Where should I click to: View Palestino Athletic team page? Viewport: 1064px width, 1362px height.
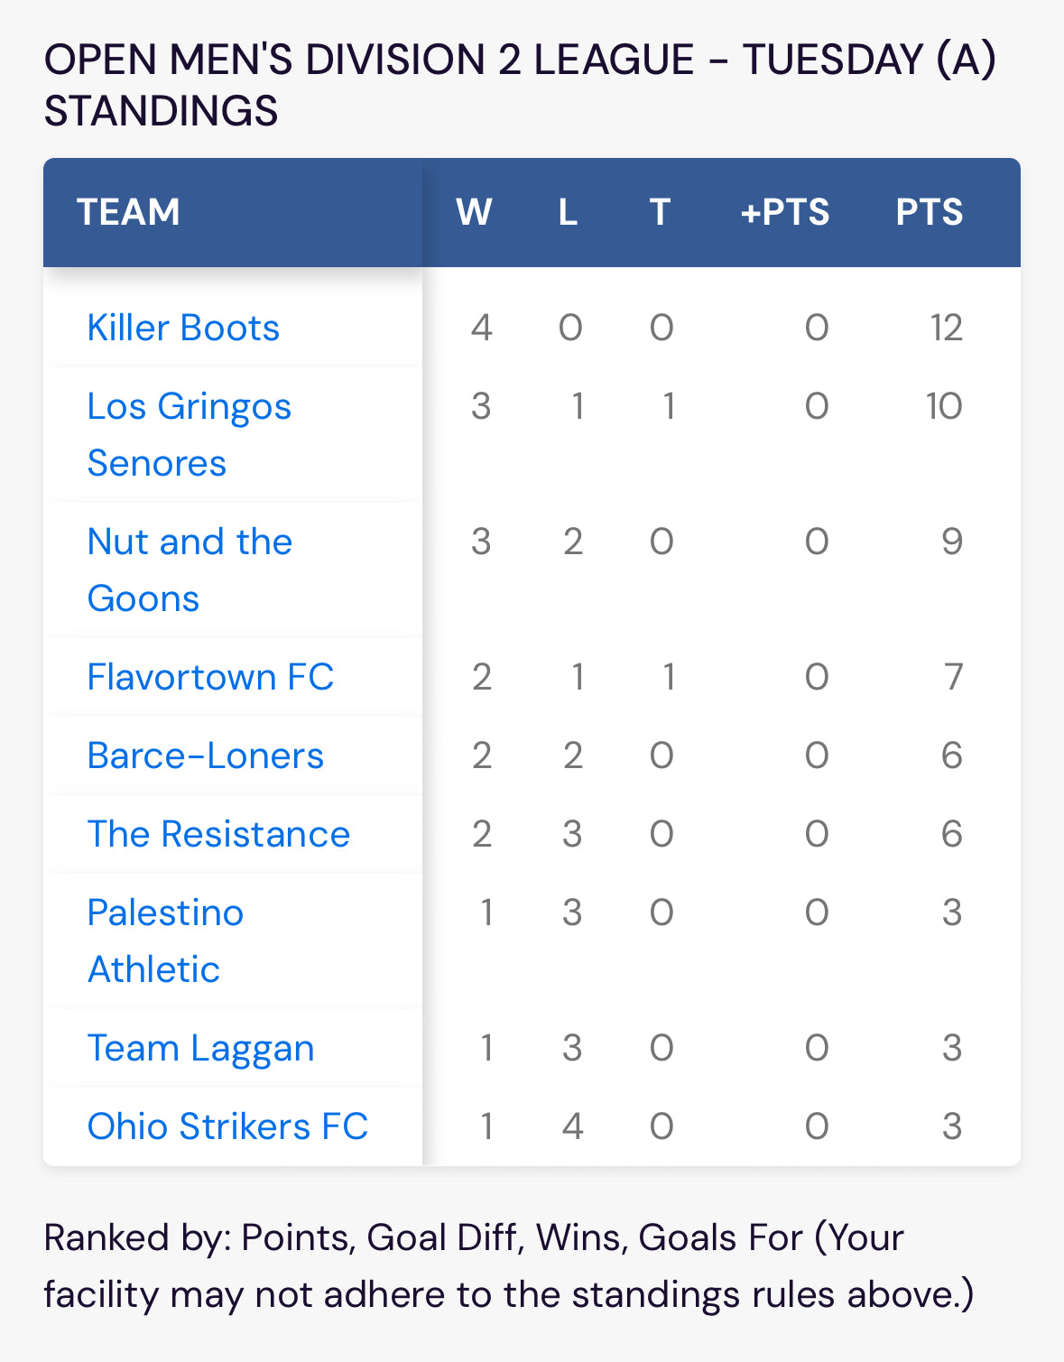(165, 940)
